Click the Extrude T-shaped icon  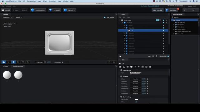point(51,10)
